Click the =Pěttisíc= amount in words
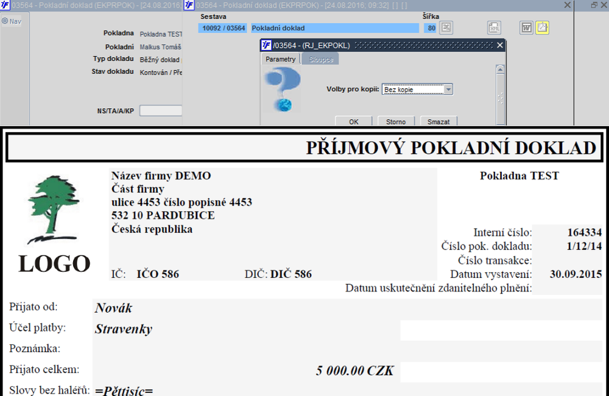This screenshot has width=609, height=396. point(124,390)
